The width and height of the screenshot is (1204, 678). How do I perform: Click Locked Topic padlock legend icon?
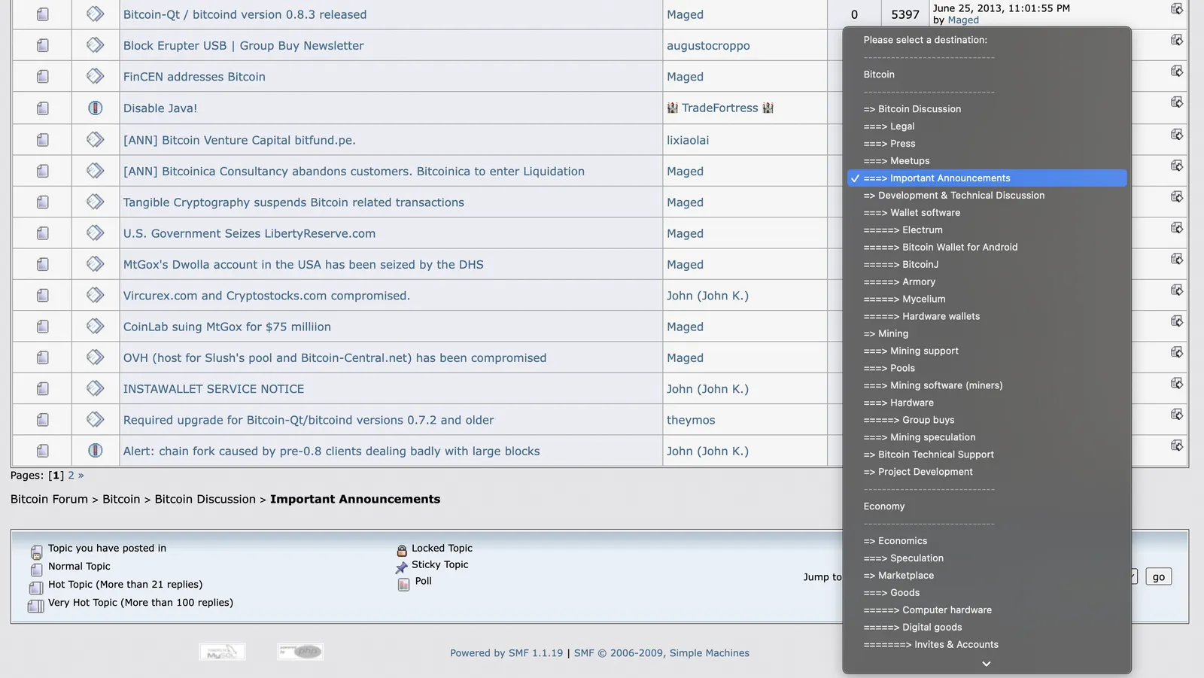[402, 550]
